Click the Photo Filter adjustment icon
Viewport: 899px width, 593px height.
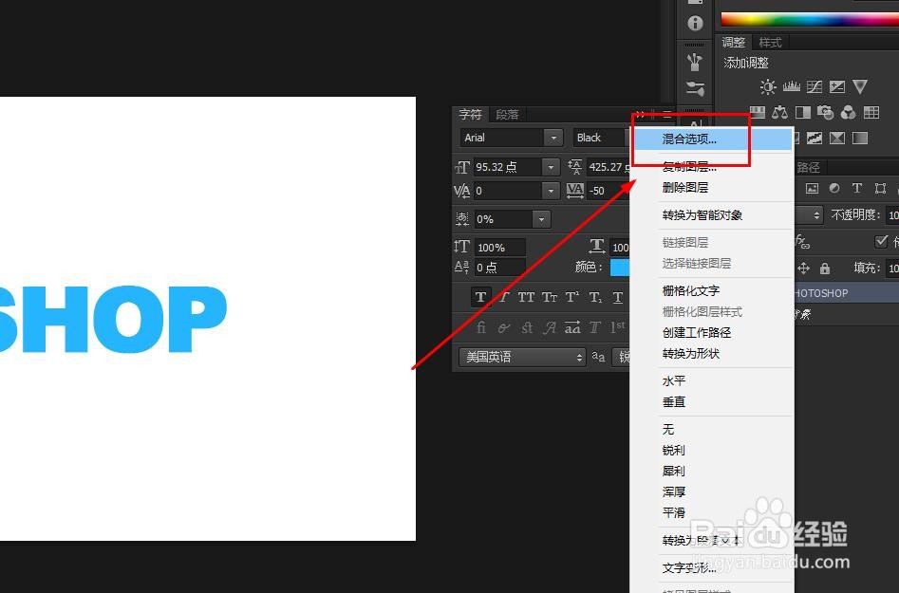click(x=826, y=112)
